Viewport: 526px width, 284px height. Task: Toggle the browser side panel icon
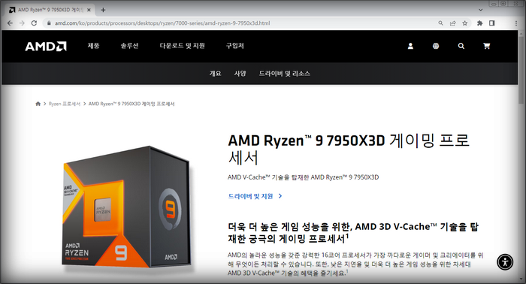491,23
